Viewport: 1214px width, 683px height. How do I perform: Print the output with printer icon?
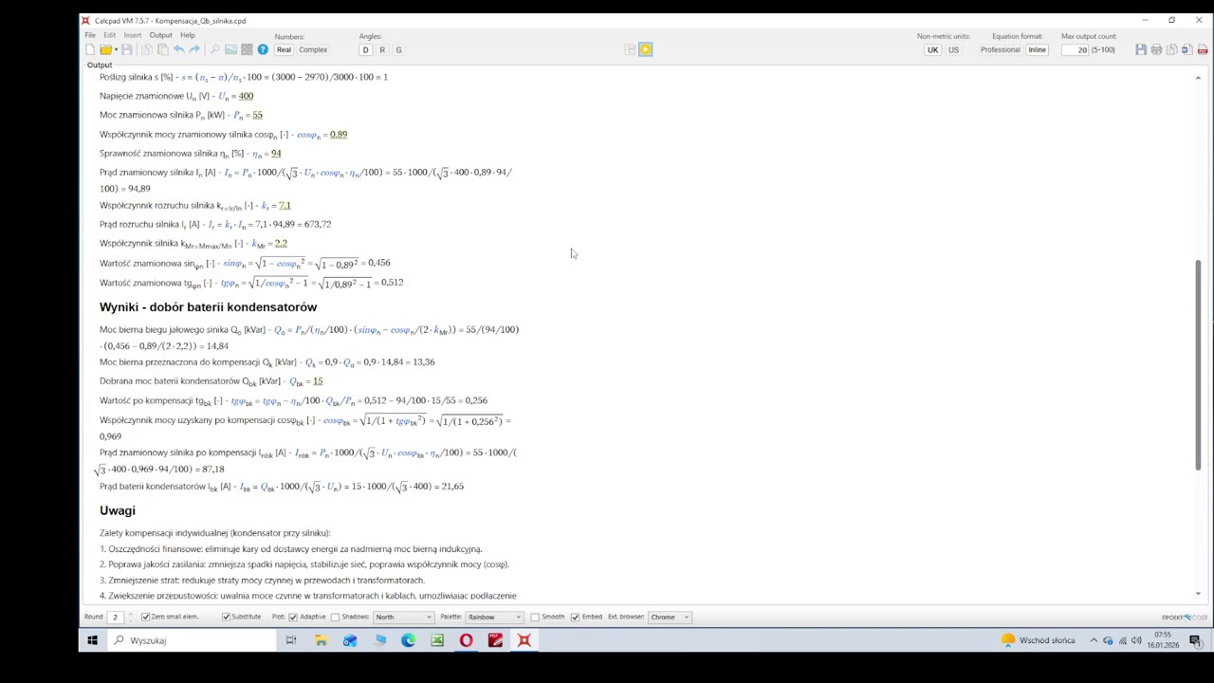point(1156,49)
